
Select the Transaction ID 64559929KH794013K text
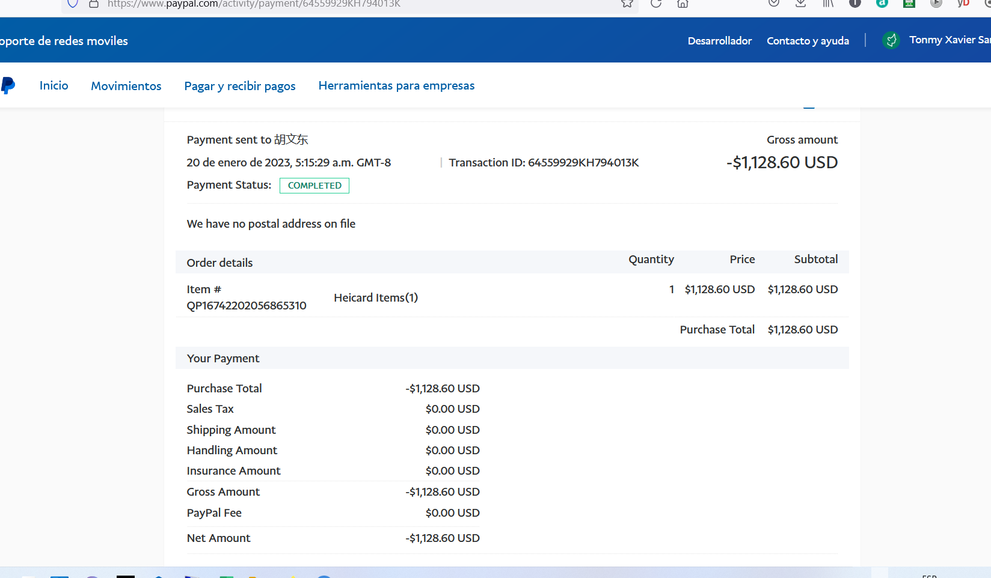point(544,162)
